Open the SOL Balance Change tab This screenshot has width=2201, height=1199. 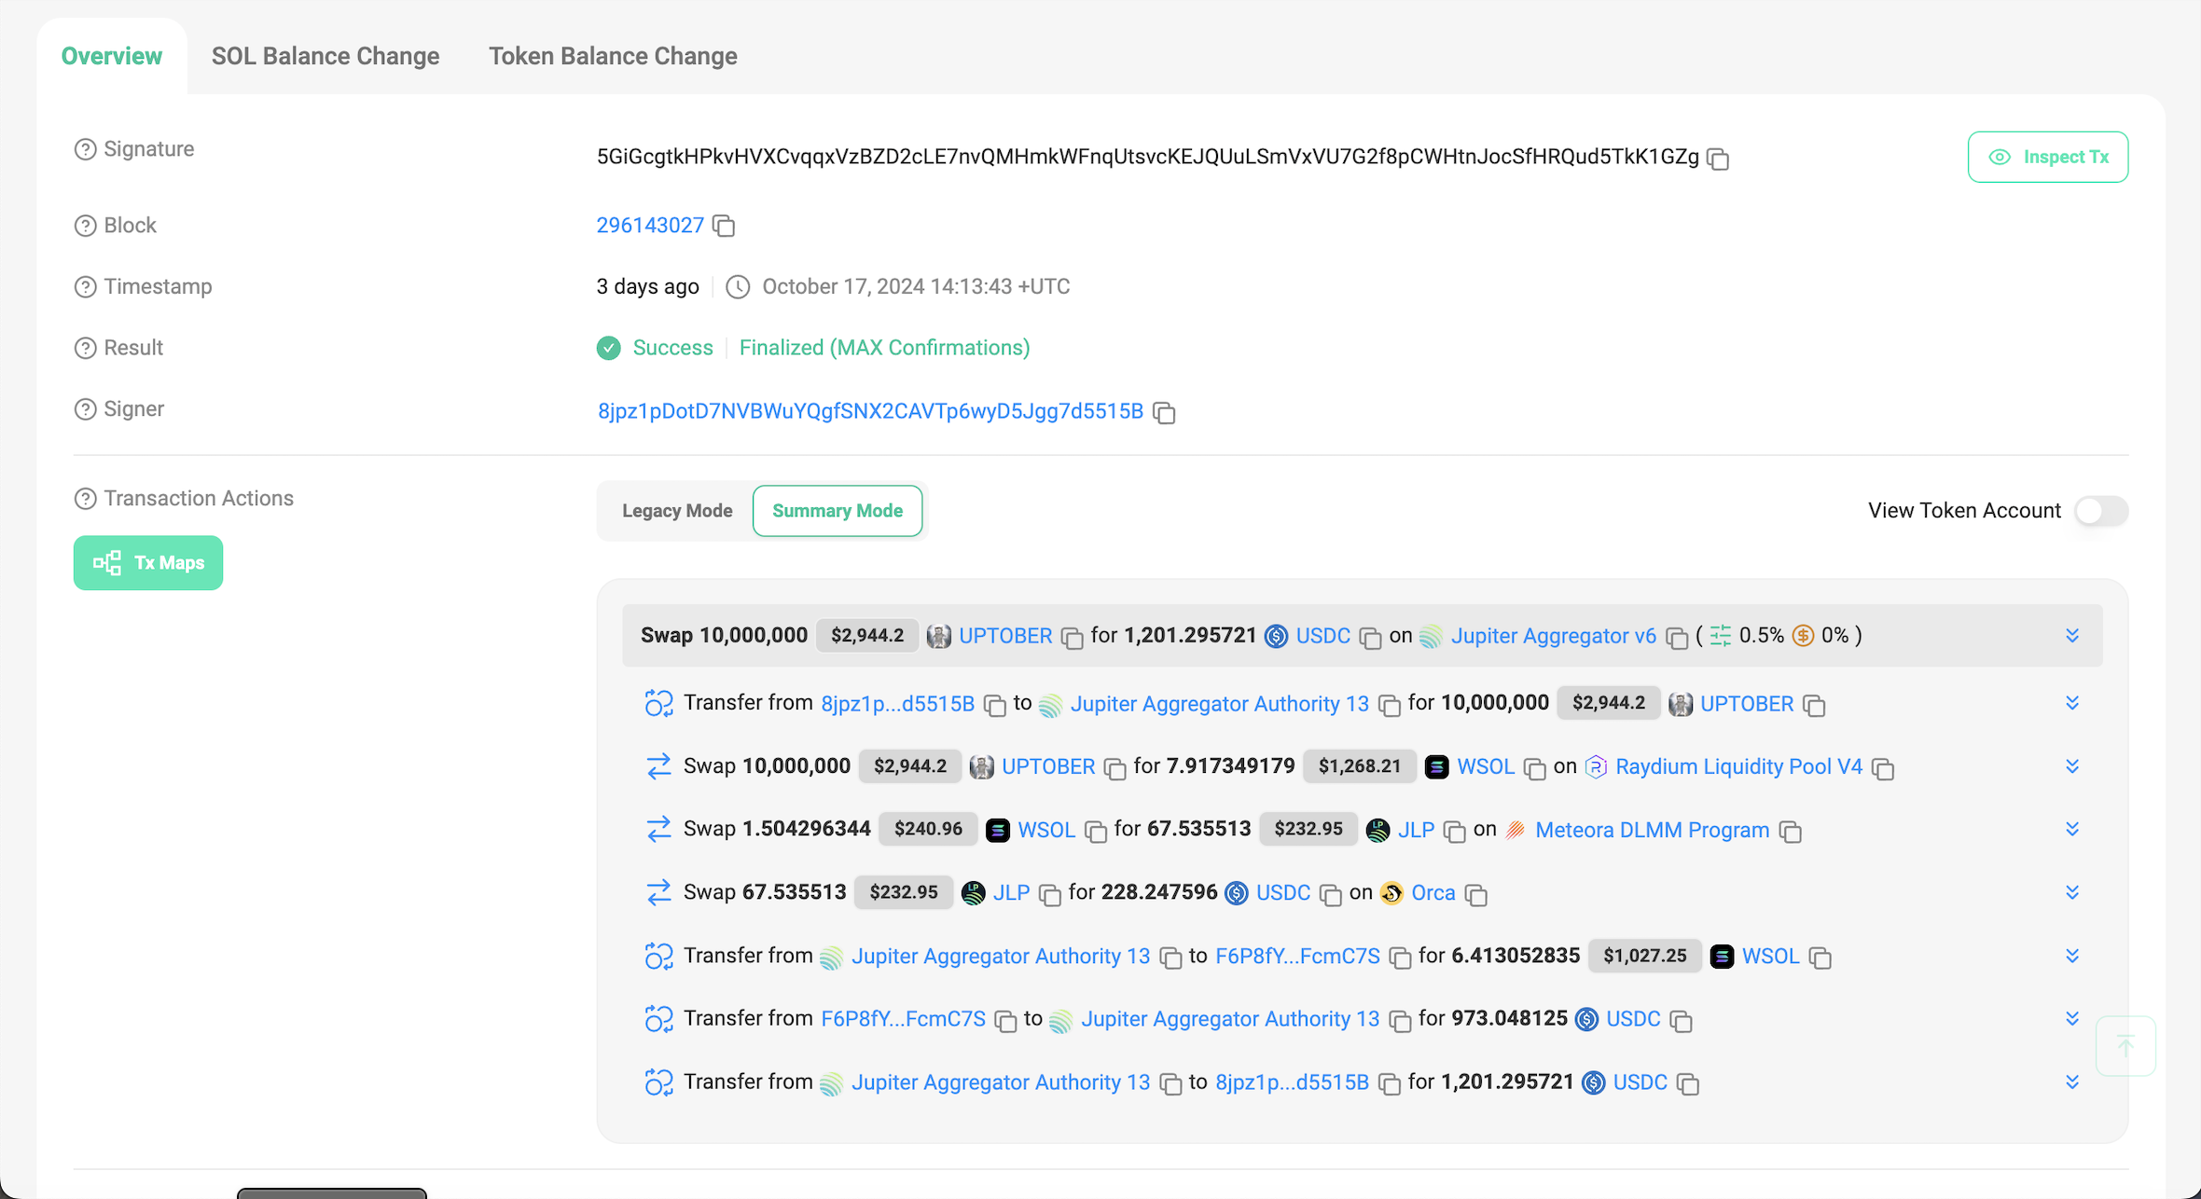[325, 56]
